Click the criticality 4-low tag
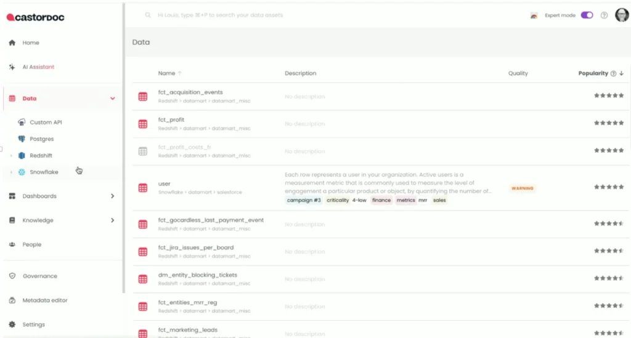The width and height of the screenshot is (631, 338). [x=346, y=200]
